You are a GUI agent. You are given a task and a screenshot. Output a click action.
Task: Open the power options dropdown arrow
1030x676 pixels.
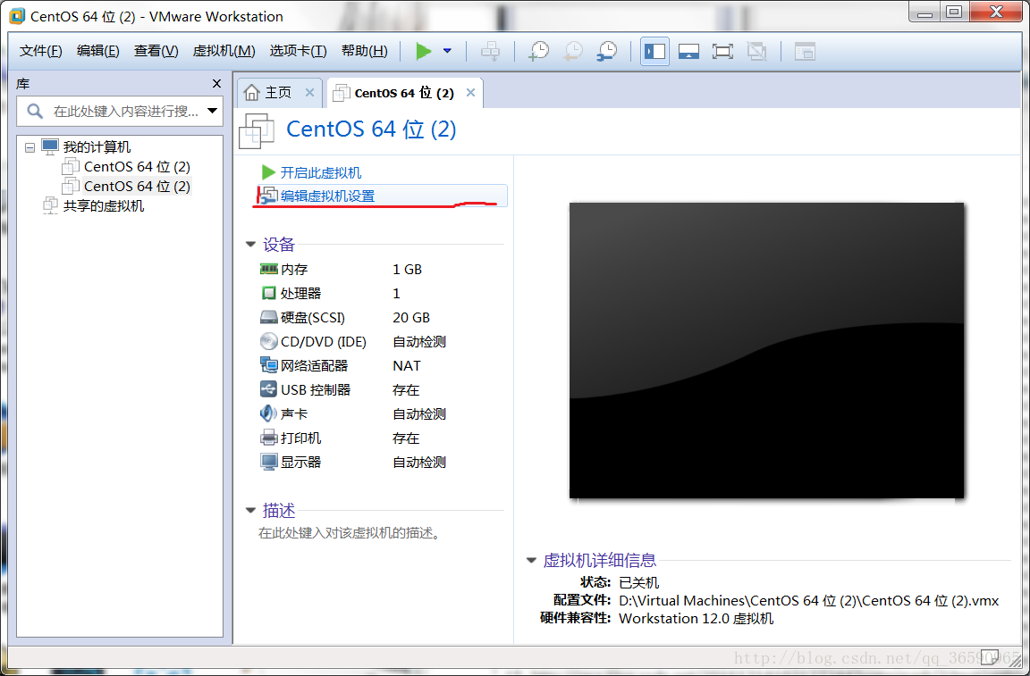447,51
